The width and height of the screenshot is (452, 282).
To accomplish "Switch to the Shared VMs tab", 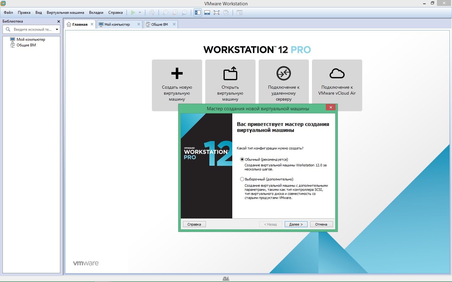I will tap(159, 24).
